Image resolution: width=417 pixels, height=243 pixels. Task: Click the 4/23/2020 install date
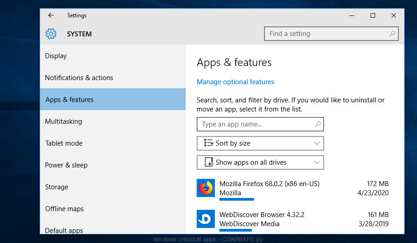[x=373, y=193]
